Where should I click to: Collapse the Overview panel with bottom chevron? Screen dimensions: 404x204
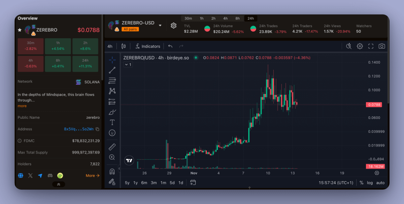pyautogui.click(x=59, y=184)
